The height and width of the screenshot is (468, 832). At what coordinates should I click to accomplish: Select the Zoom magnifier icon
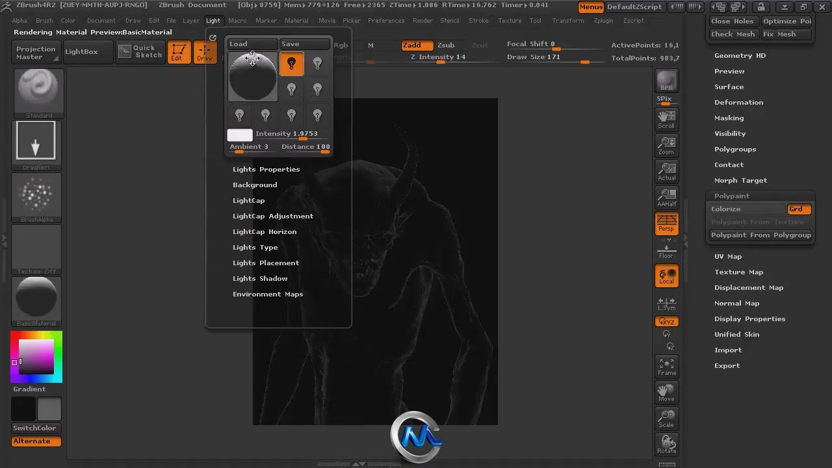[666, 144]
